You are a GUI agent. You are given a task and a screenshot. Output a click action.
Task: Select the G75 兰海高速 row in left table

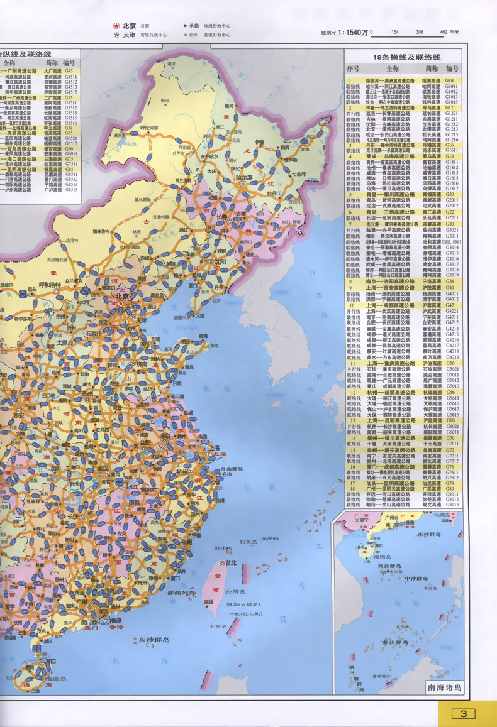[40, 158]
